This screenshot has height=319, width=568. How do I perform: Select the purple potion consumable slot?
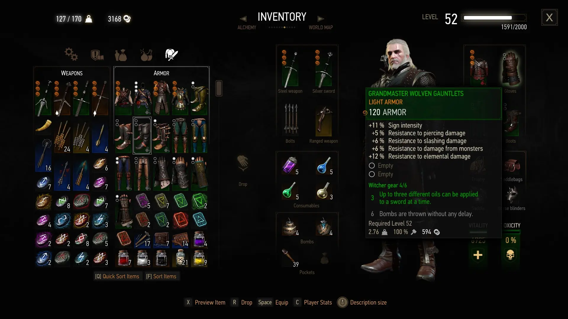pos(290,165)
